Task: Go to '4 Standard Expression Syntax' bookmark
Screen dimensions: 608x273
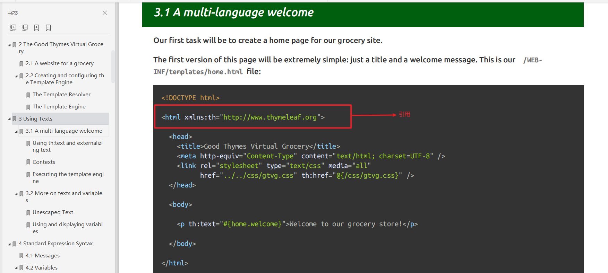Action: (x=55, y=244)
